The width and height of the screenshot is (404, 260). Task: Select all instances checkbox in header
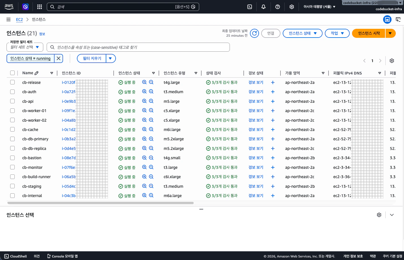12,73
